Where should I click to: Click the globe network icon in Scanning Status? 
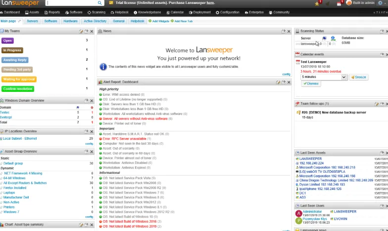[x=333, y=38]
